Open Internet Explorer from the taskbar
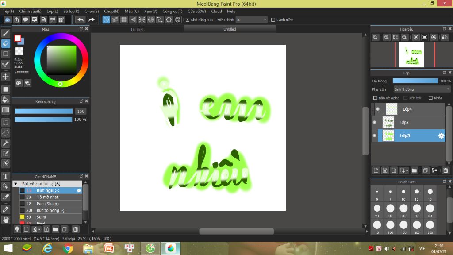The width and height of the screenshot is (453, 255). click(47, 248)
